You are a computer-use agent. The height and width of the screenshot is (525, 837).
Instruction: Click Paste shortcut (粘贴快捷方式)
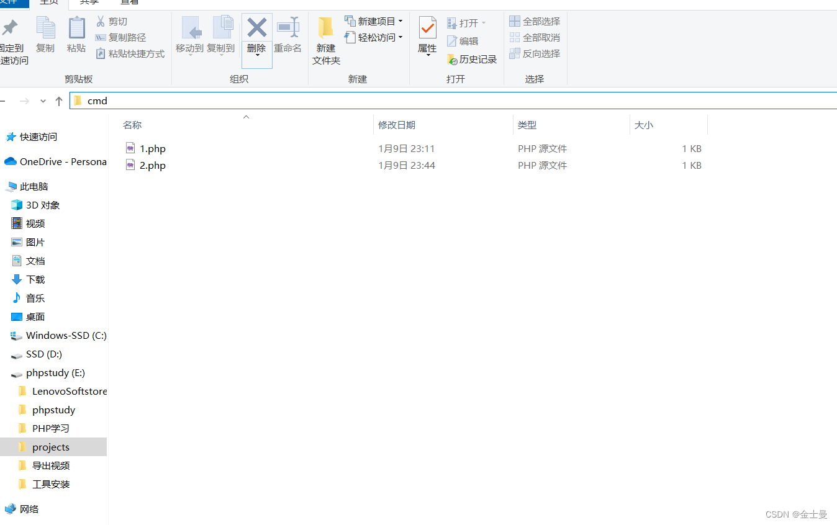point(130,54)
